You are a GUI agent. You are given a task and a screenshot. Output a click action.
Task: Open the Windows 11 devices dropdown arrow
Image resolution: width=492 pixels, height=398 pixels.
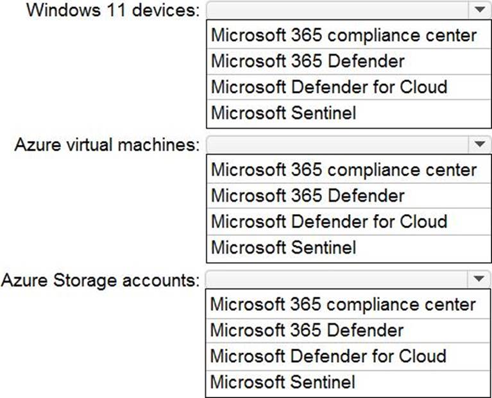click(479, 10)
